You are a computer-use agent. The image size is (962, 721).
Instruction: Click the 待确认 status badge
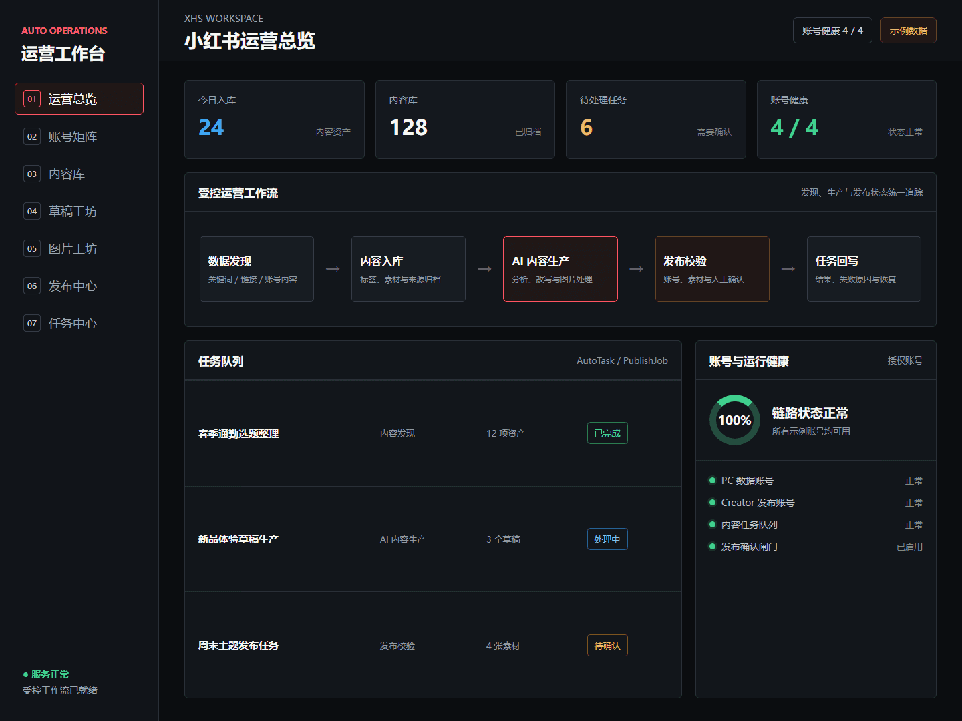coord(607,646)
